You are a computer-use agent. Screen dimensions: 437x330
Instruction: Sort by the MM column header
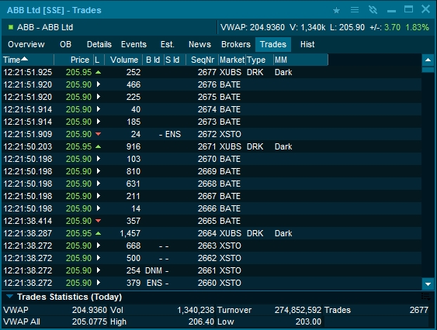300,60
